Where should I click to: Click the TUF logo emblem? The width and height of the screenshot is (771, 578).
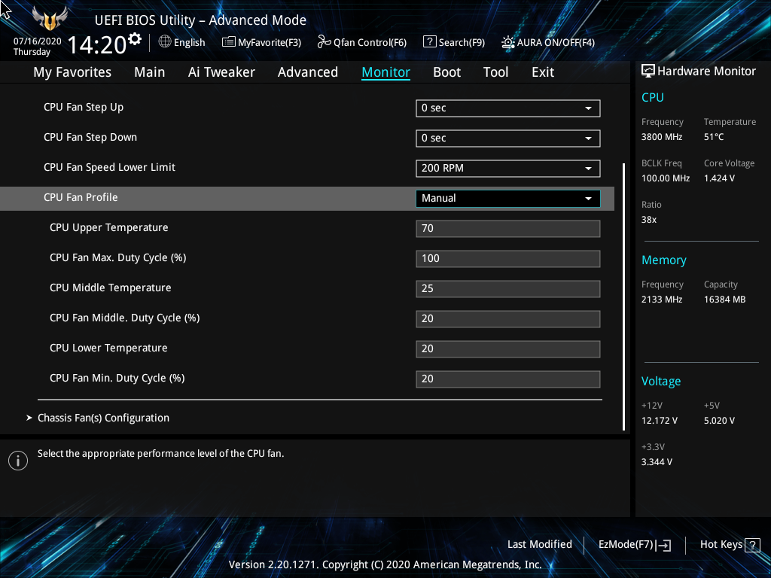tap(50, 19)
